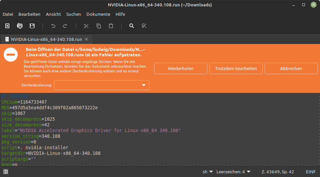
Task: Click the EINF insert mode indicator
Action: click(311, 172)
